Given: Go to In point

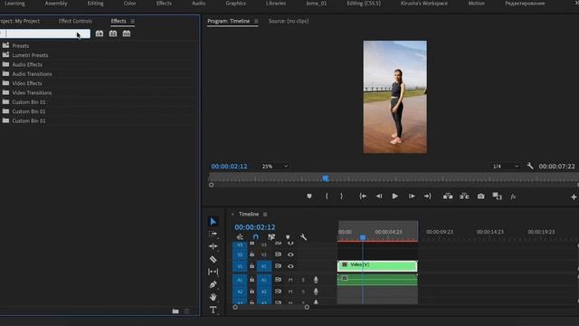Looking at the screenshot, I should tap(363, 197).
